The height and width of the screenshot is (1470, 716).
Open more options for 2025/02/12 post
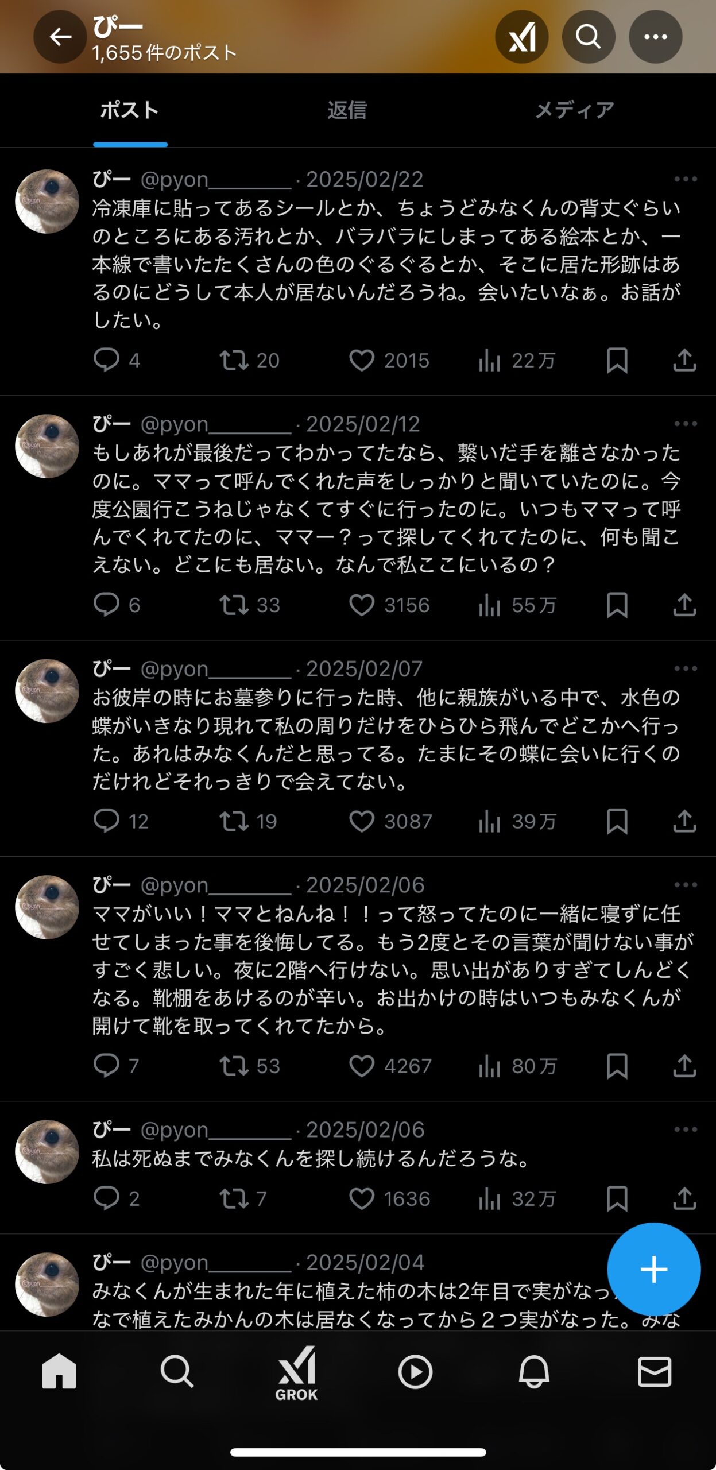[x=685, y=424]
